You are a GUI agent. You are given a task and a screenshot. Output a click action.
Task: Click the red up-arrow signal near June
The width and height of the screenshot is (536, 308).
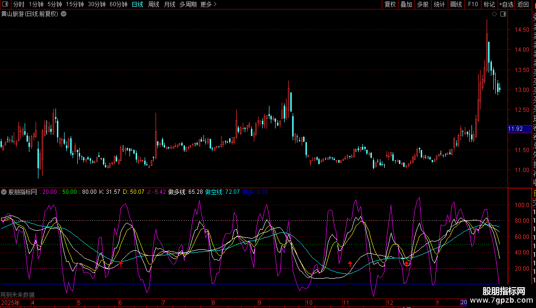[121, 264]
